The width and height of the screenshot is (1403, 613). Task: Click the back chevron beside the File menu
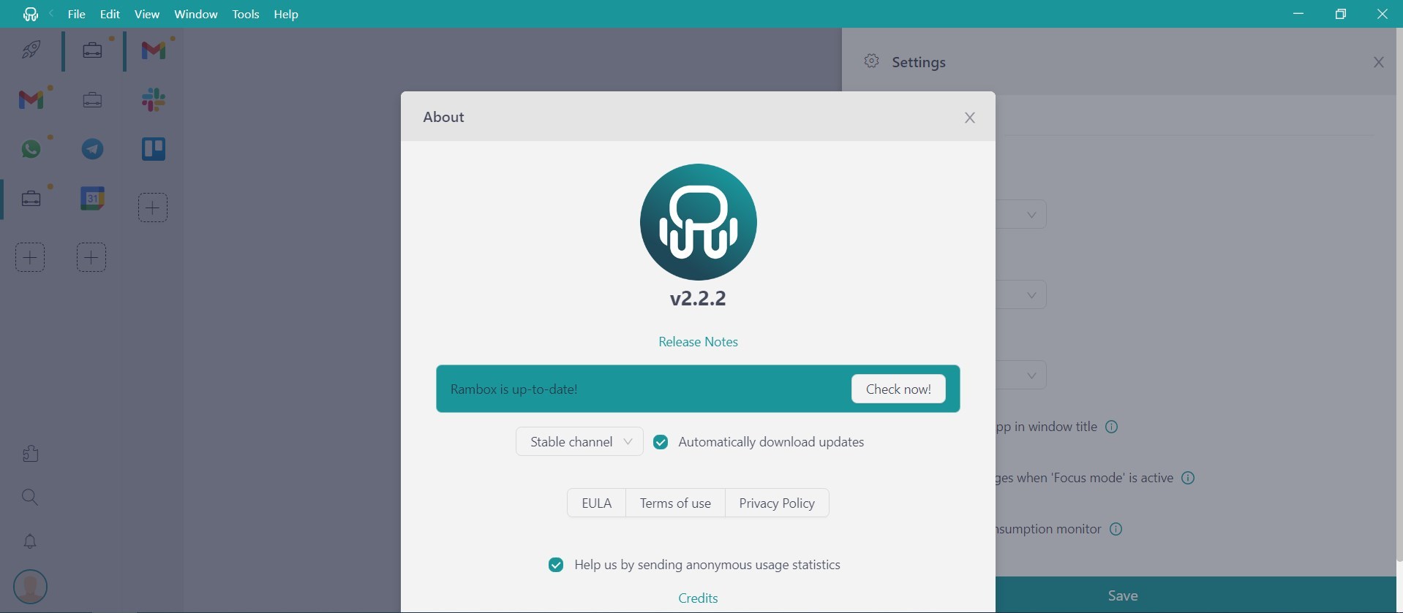tap(52, 14)
